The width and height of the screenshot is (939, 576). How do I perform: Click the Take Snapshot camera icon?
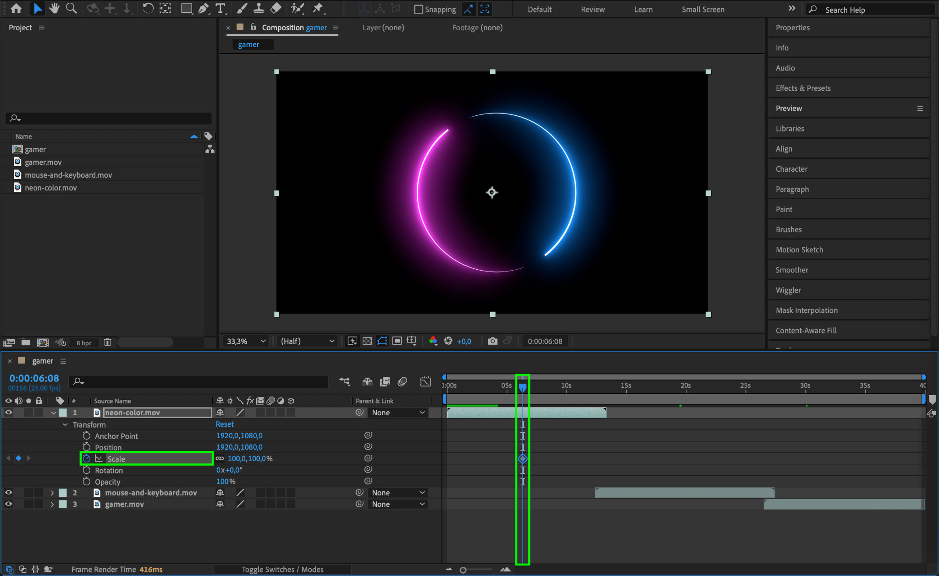[492, 341]
